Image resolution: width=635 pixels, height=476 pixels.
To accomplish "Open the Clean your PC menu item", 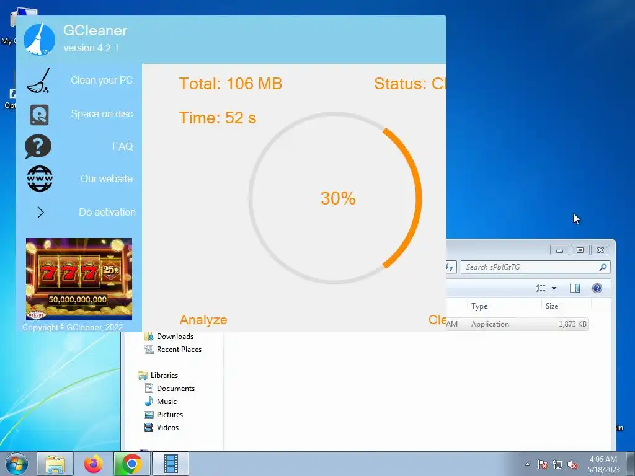I will pyautogui.click(x=102, y=80).
